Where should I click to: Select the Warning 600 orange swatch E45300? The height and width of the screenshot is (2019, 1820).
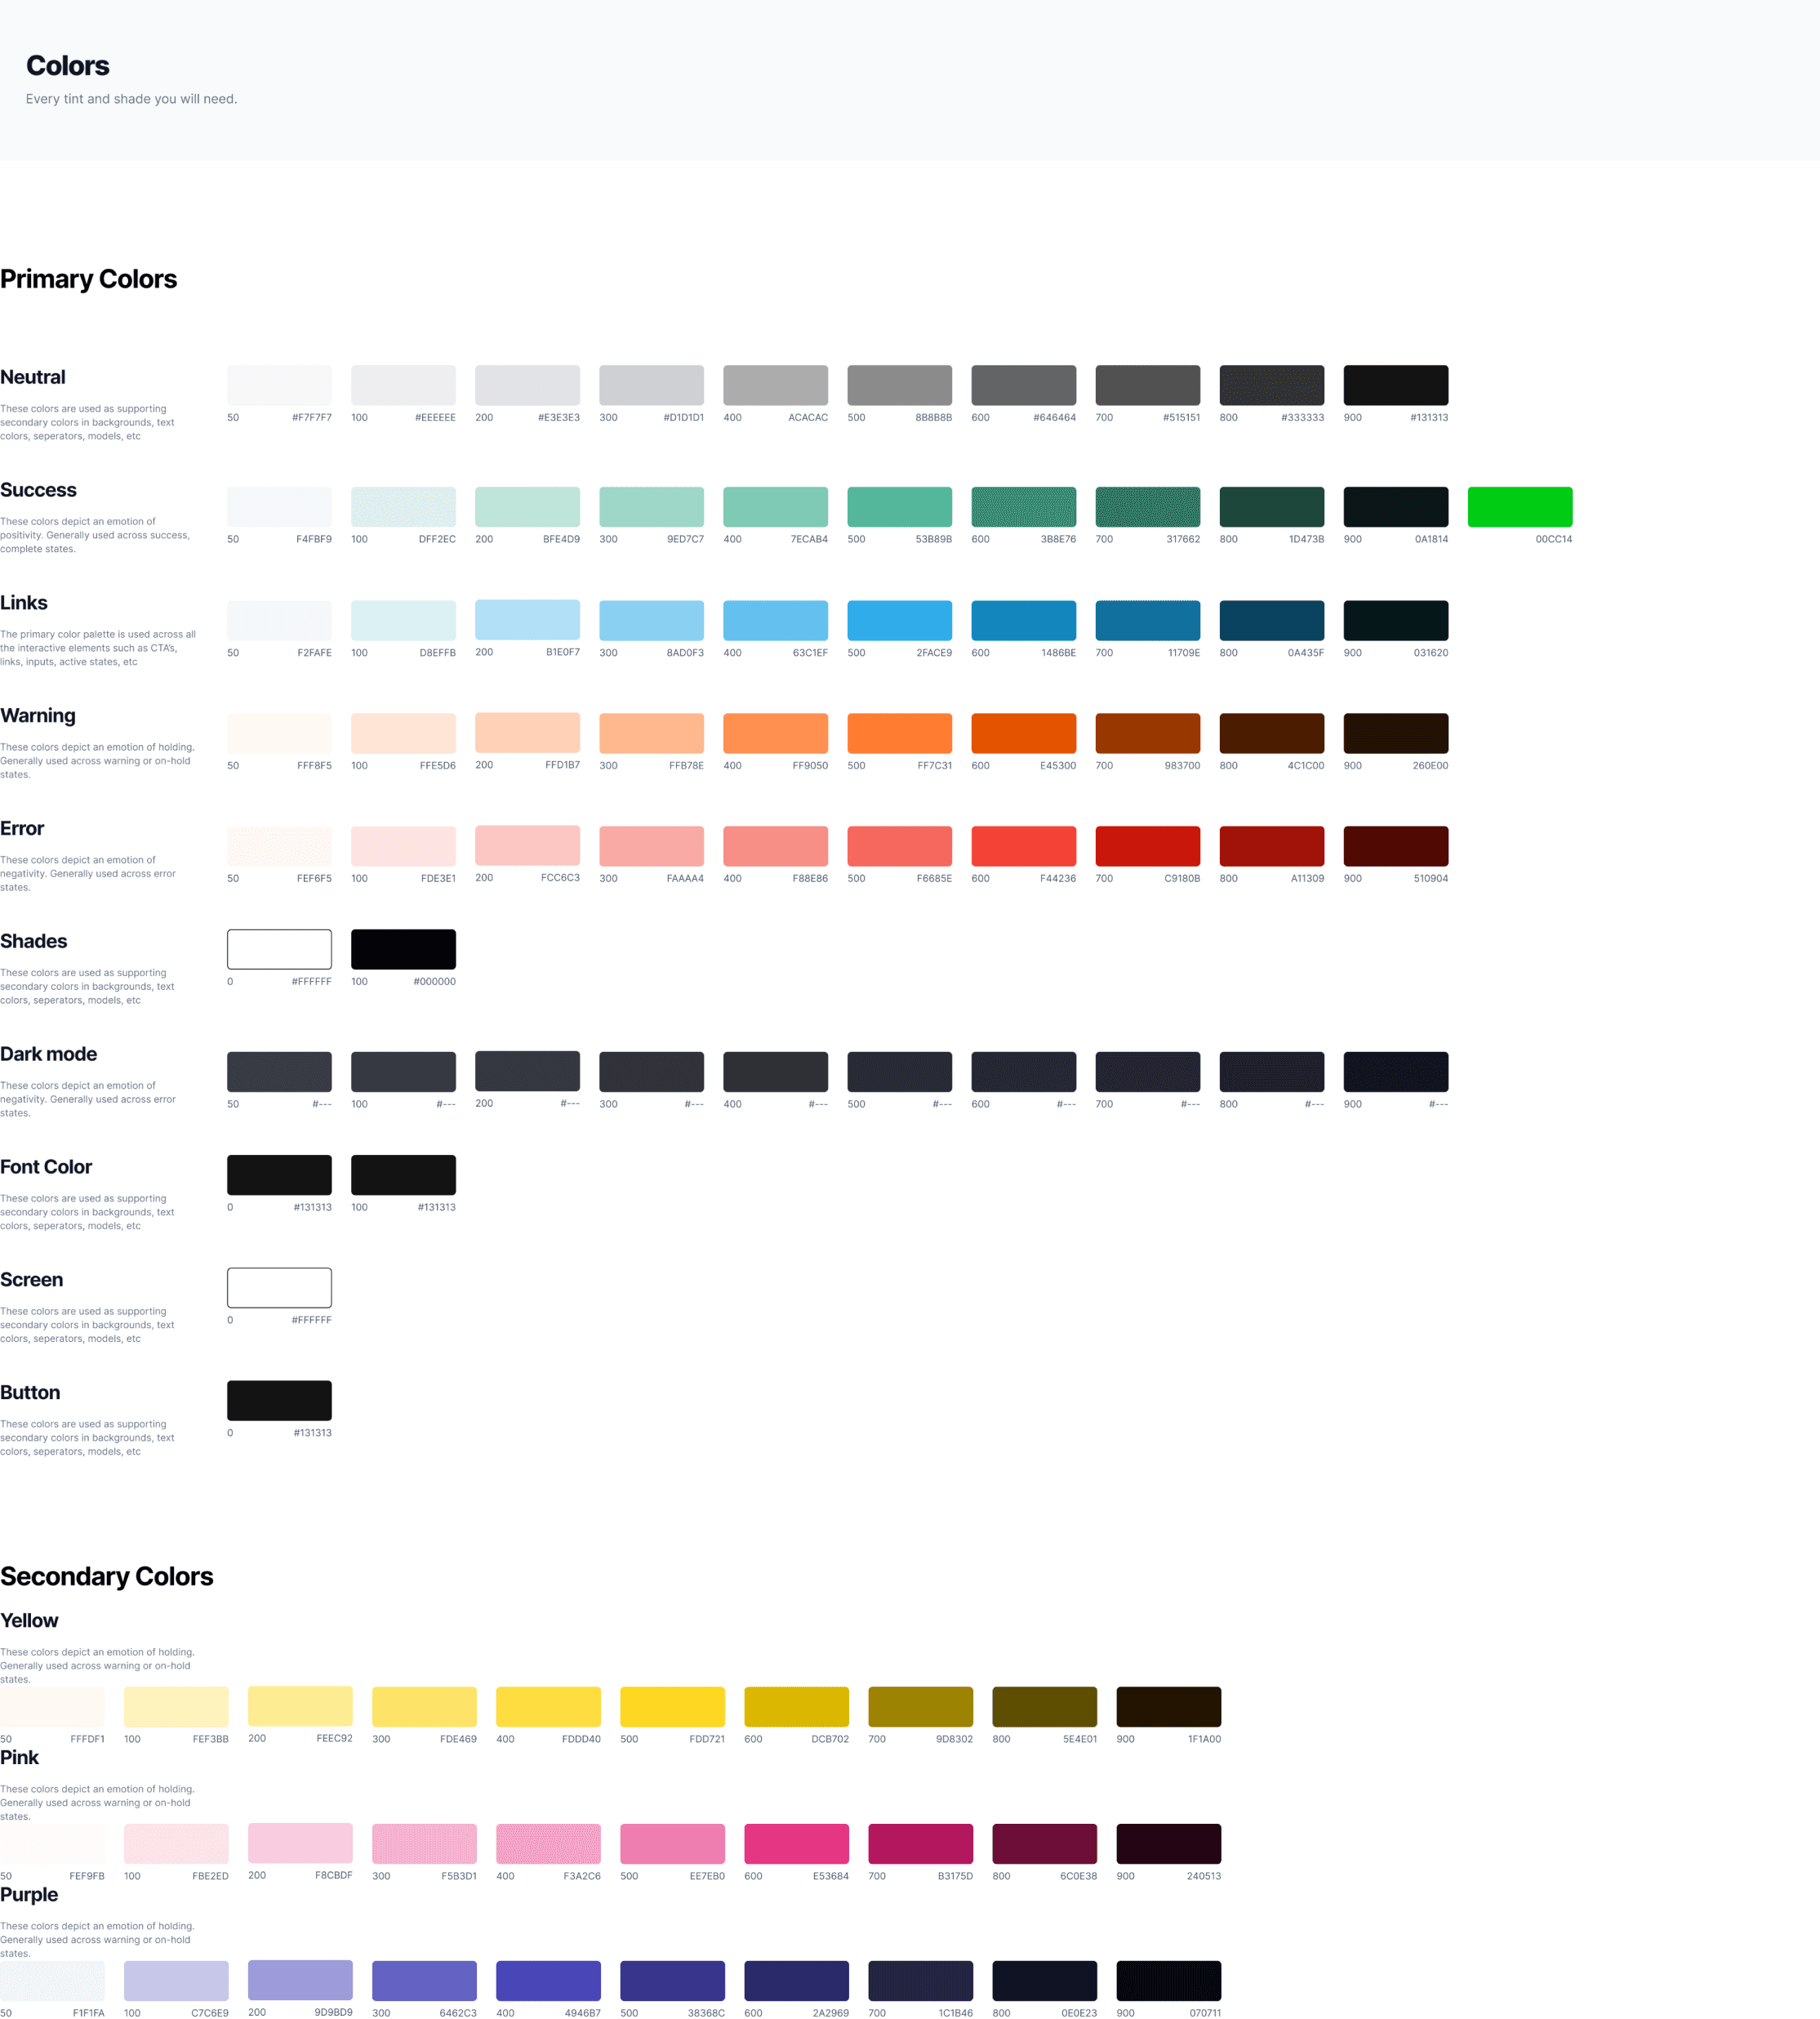coord(1023,733)
